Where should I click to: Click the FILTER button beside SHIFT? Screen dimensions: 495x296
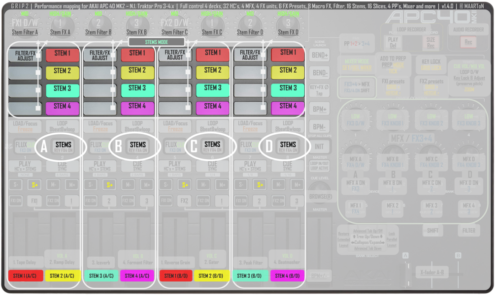[469, 231]
